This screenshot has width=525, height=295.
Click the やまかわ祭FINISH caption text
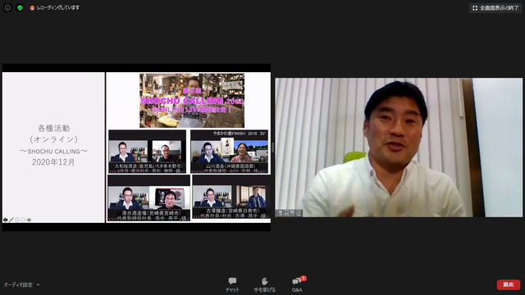(240, 134)
